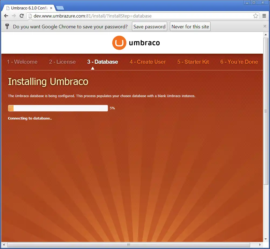Click the database configuration description text
The width and height of the screenshot is (270, 249).
tap(101, 96)
